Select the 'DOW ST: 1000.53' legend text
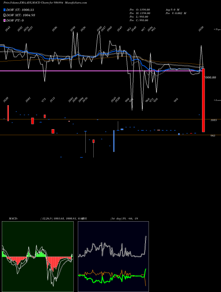The image size is (221, 292). tap(20, 10)
